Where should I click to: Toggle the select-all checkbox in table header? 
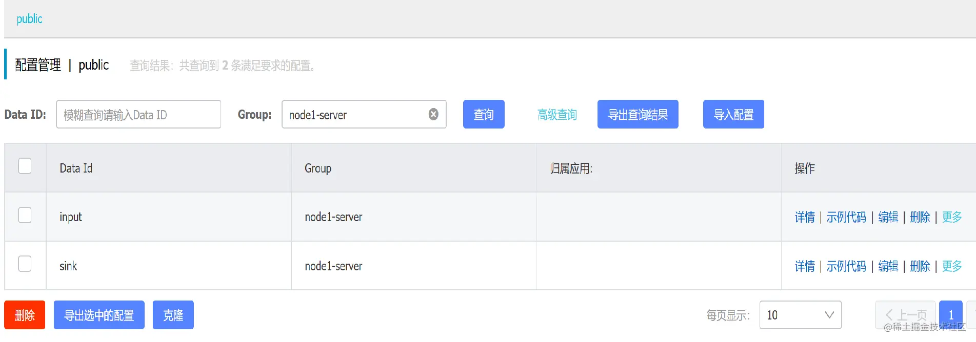pos(25,166)
